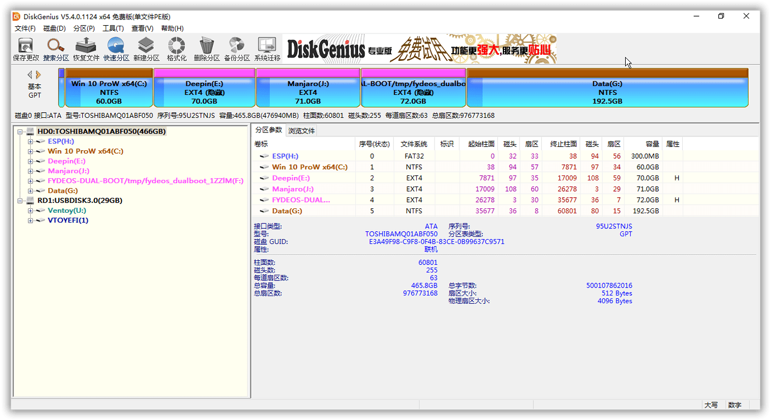
Task: Collapse the HD0:TOSHIBAMQ01ABF050 disk node
Action: coord(19,131)
